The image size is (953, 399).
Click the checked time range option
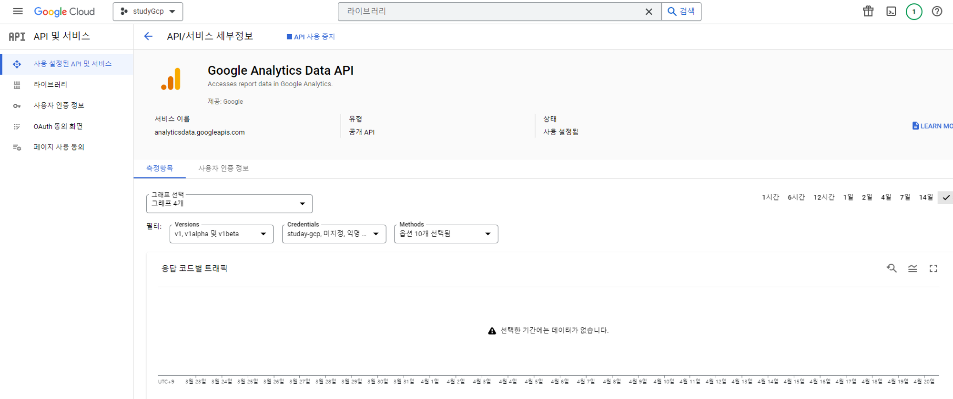946,197
